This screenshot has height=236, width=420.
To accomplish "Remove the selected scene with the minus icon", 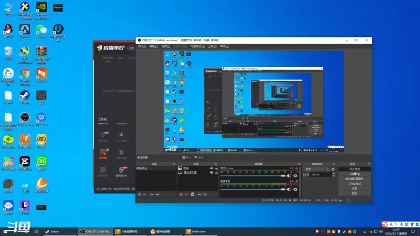I will (145, 194).
